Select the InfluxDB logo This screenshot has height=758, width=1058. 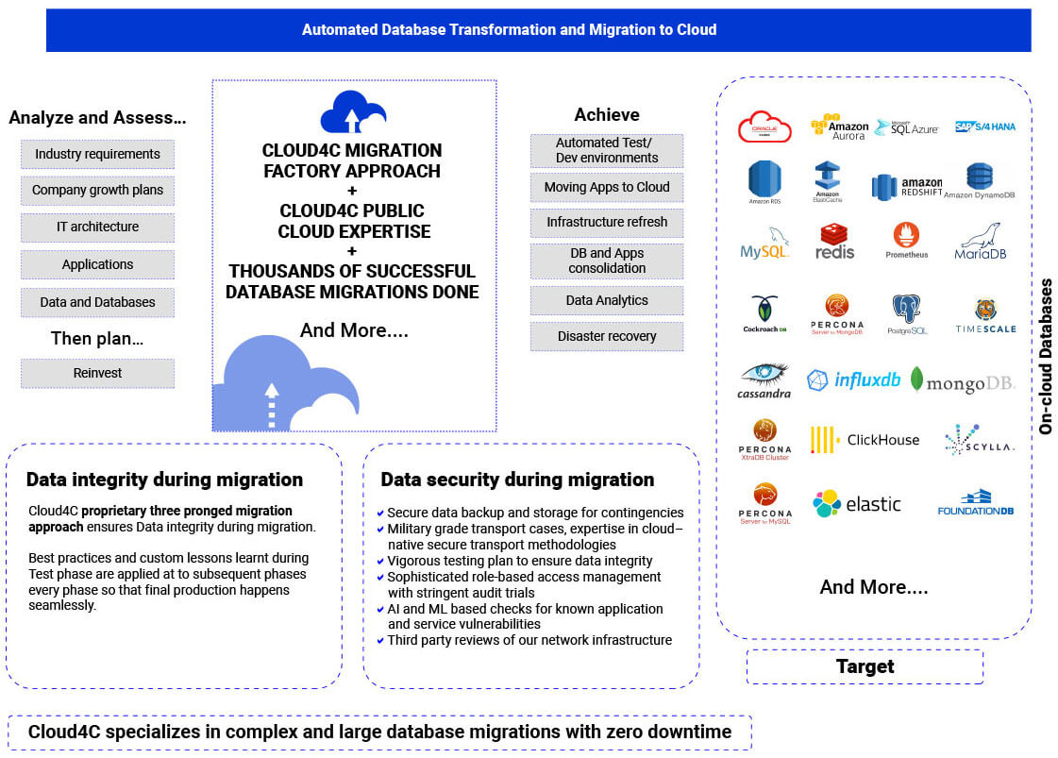click(853, 380)
